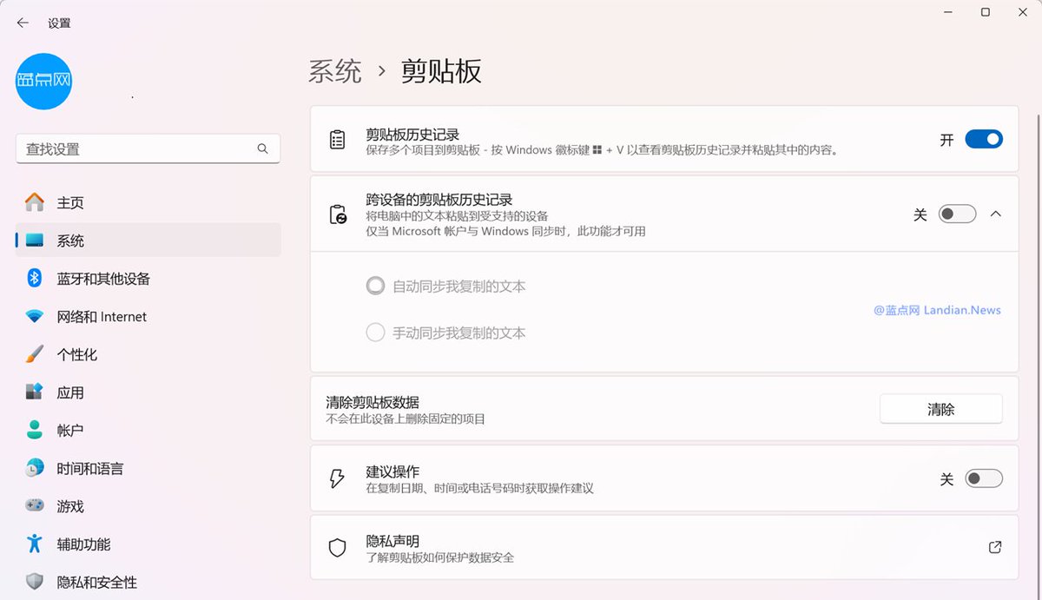Open 应用 settings from the sidebar
The width and height of the screenshot is (1042, 600).
69,392
